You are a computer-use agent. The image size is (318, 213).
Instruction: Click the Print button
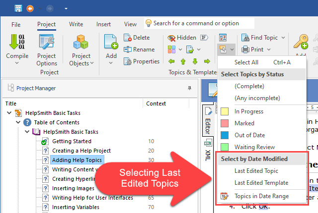tap(252, 50)
